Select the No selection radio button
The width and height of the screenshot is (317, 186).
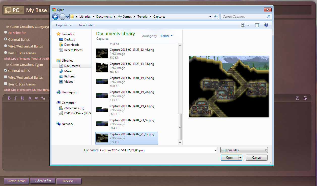[x=6, y=32]
